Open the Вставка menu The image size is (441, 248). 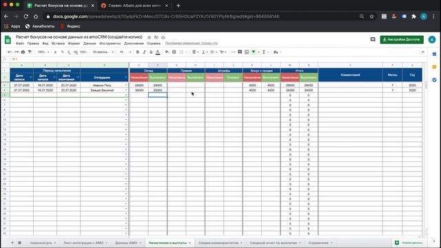coord(58,43)
